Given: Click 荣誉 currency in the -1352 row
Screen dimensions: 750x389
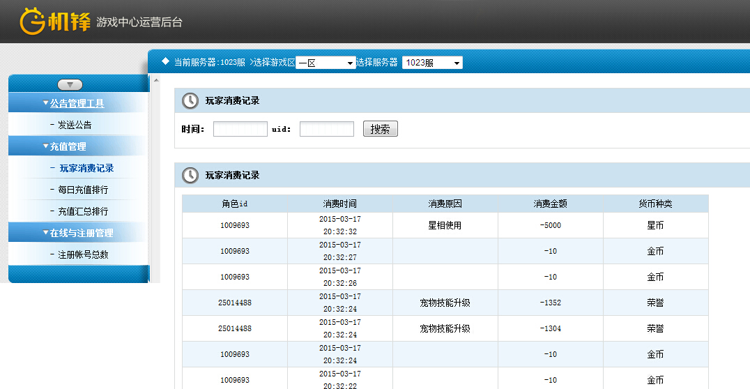Looking at the screenshot, I should coord(655,303).
